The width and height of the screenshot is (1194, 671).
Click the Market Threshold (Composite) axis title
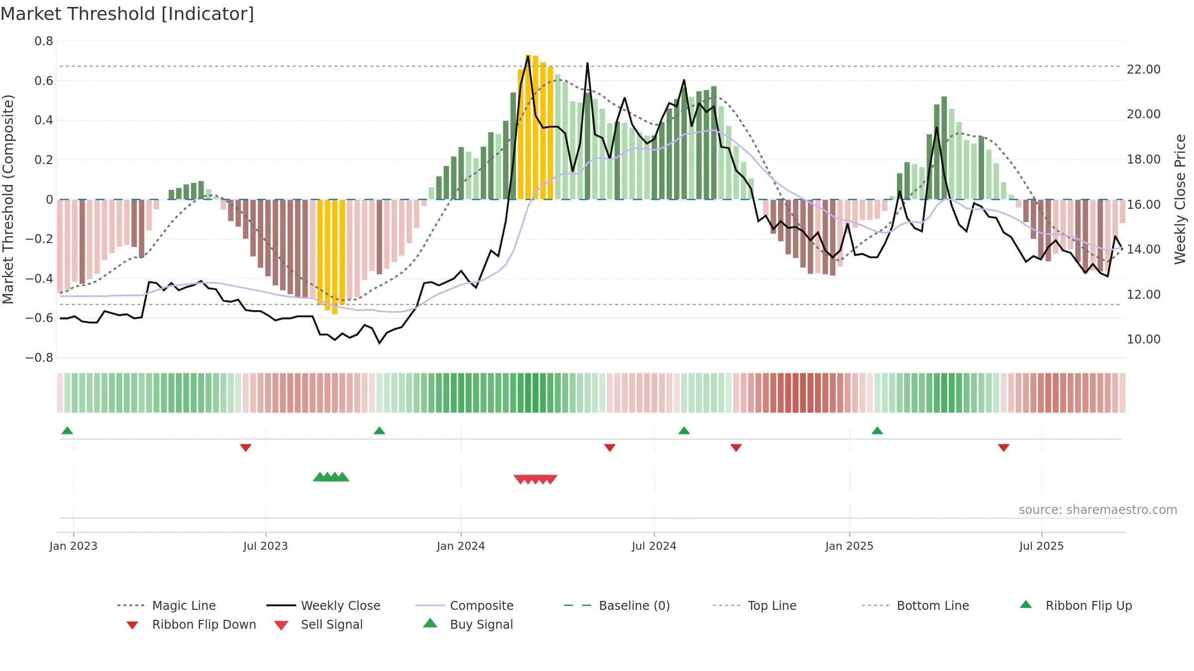point(8,199)
